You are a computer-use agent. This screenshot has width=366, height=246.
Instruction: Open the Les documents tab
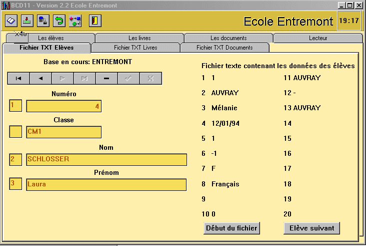pyautogui.click(x=228, y=38)
